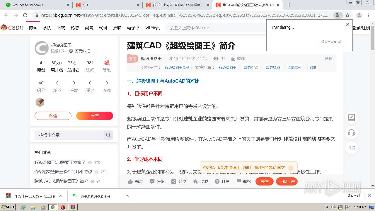Viewport: 375px width, 211px height.
Task: Close the 点赞Mark follow tip popup
Action: click(x=291, y=168)
